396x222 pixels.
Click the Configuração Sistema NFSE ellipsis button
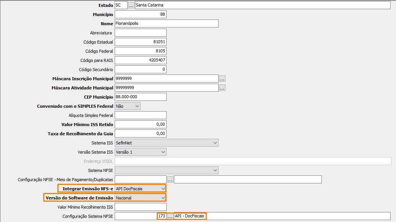coord(170,216)
